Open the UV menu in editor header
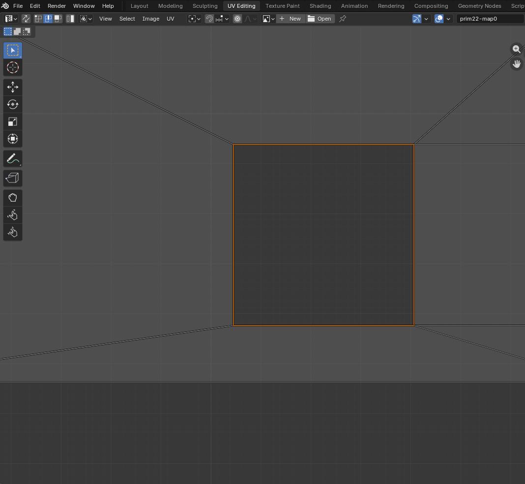 [x=171, y=19]
